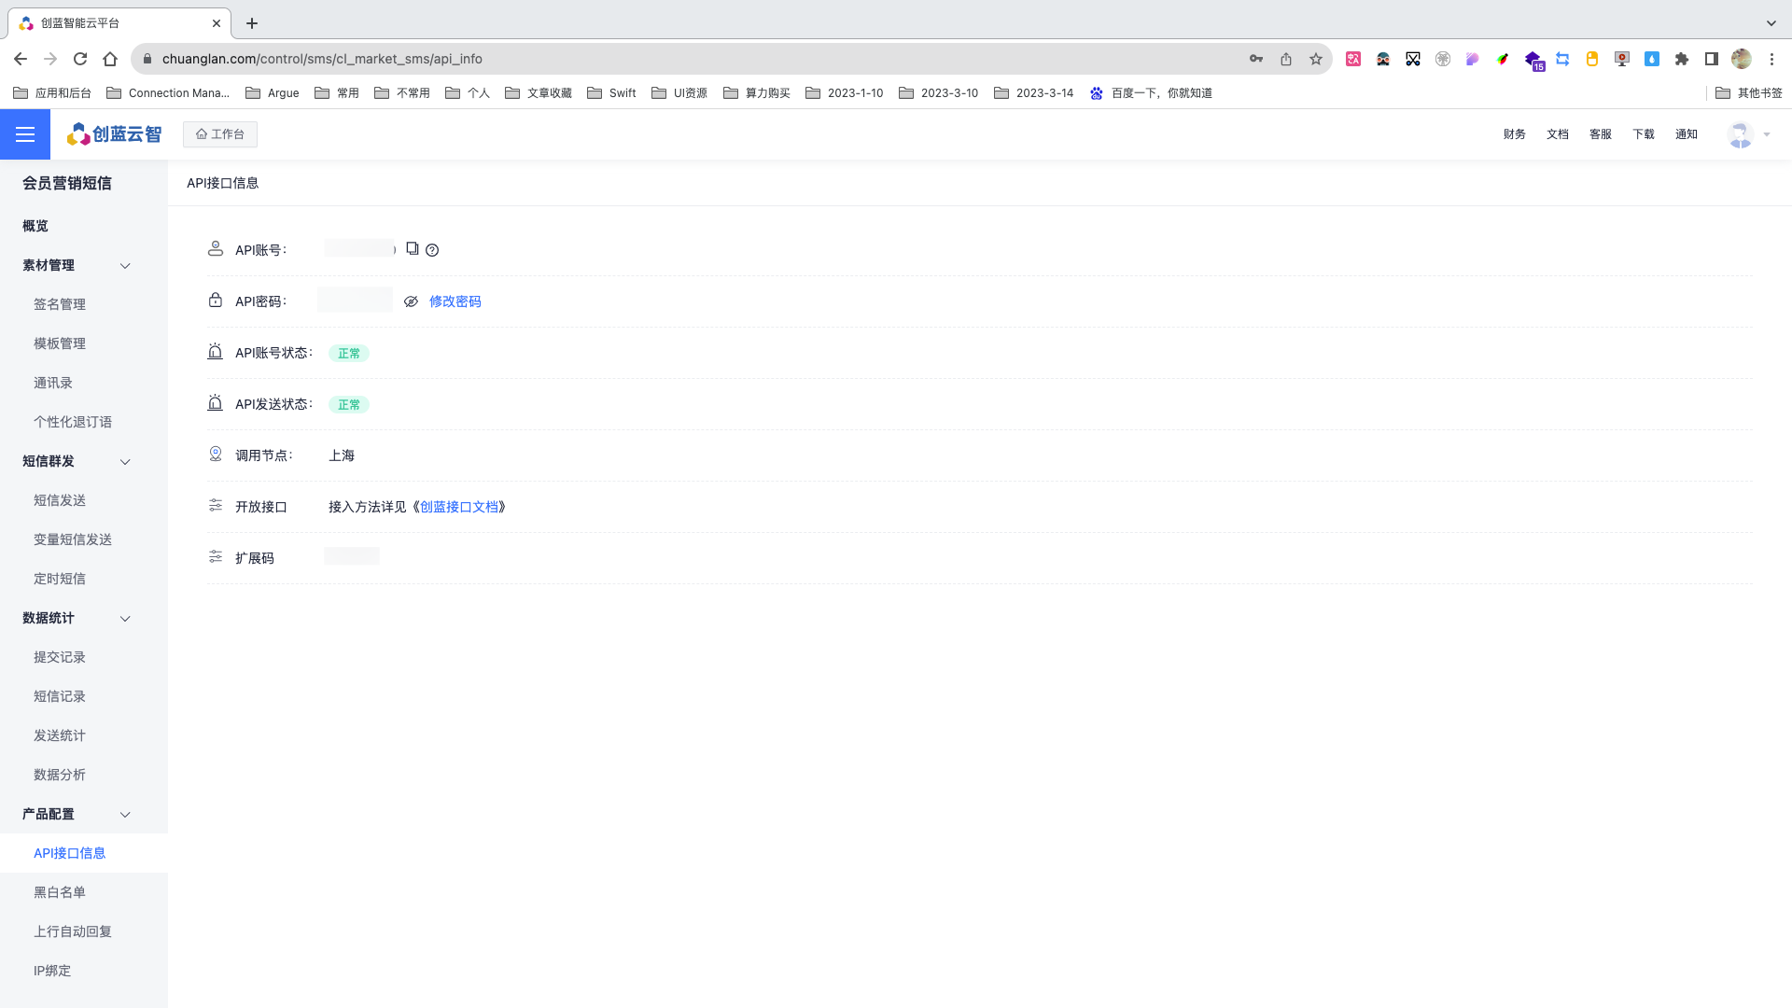Image resolution: width=1792 pixels, height=1008 pixels.
Task: Click the browser home icon
Action: pos(110,59)
